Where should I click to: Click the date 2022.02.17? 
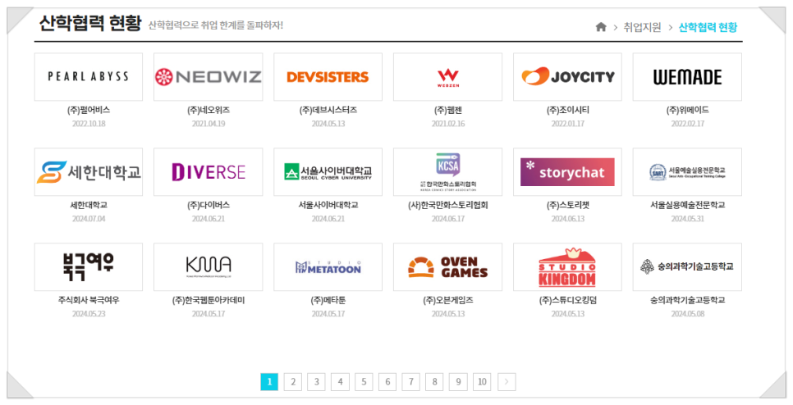click(687, 124)
